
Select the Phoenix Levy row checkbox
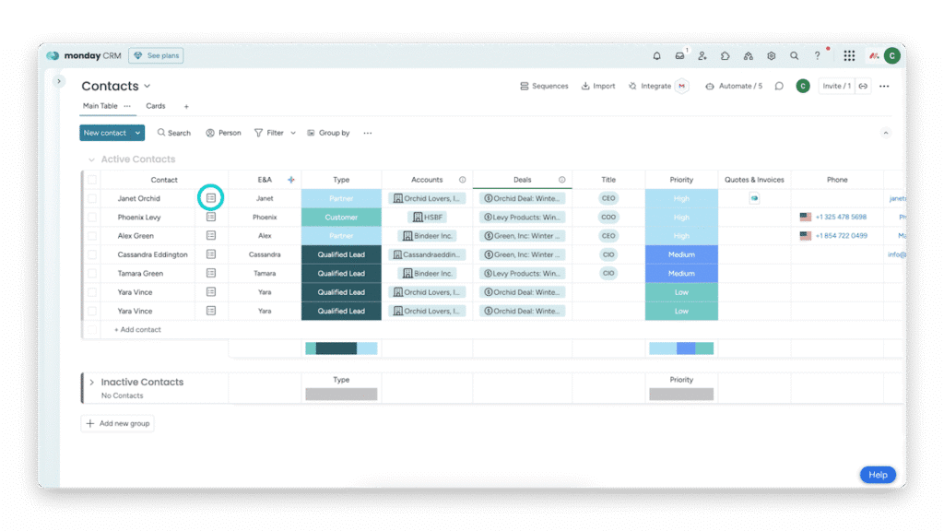(92, 217)
